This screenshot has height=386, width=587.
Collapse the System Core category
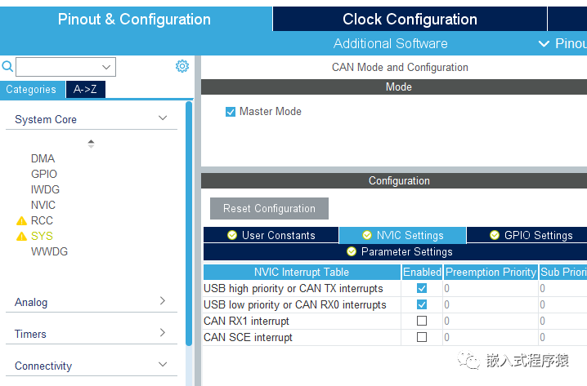click(163, 119)
